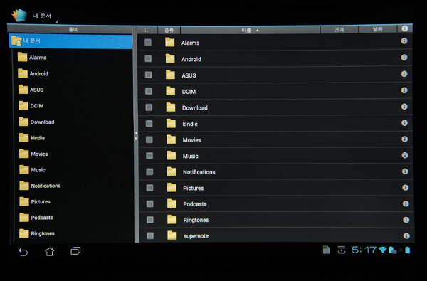Click the info icon in column header

(x=405, y=28)
